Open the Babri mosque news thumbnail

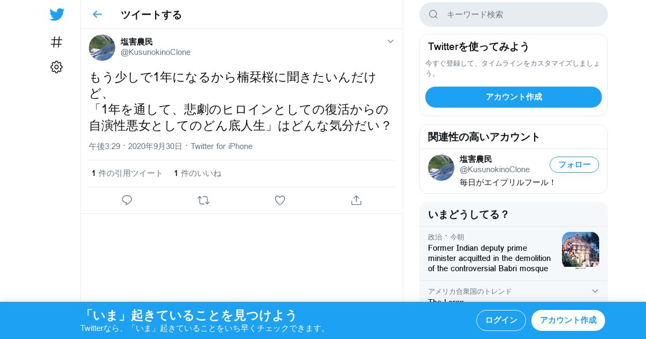point(580,250)
